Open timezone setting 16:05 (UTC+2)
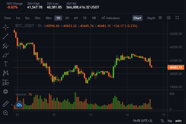The image size is (186, 124). click(142, 121)
